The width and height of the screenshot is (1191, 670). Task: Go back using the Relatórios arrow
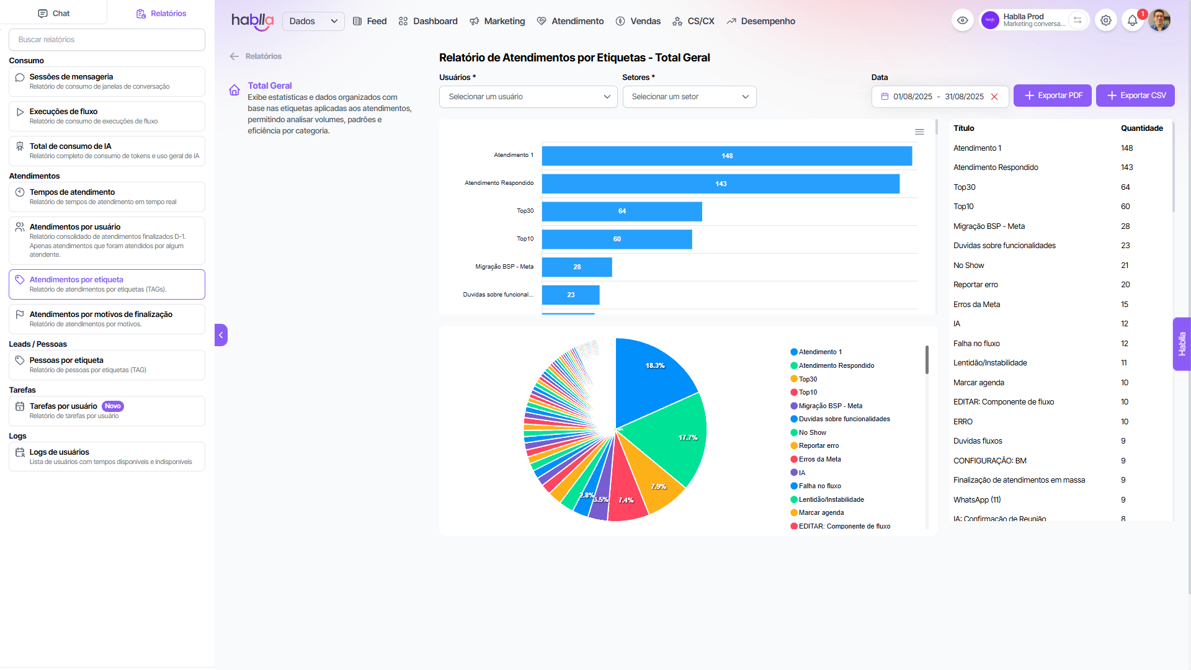coord(234,56)
